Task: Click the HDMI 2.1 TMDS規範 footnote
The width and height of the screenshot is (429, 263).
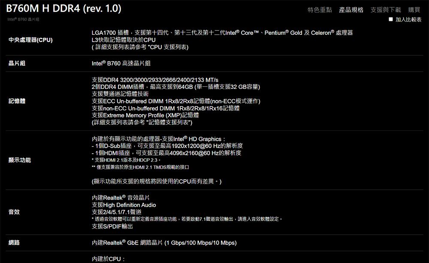Action: [x=140, y=167]
